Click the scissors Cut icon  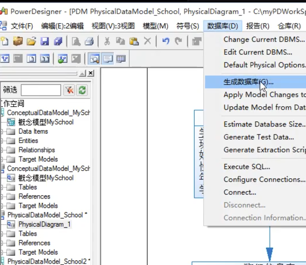(x=107, y=41)
